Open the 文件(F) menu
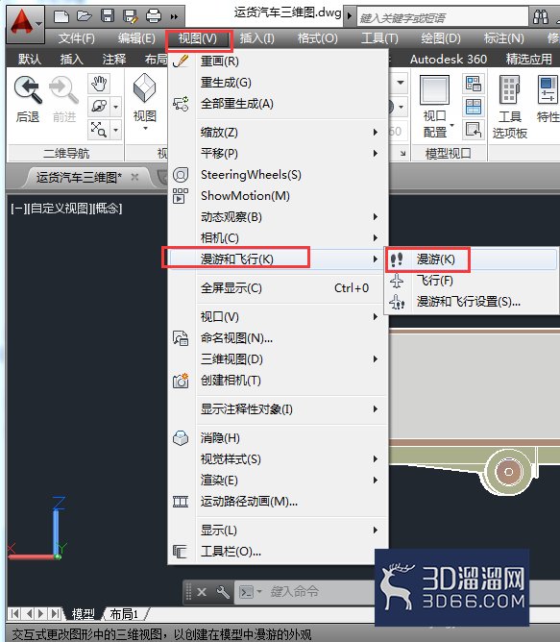 [77, 38]
